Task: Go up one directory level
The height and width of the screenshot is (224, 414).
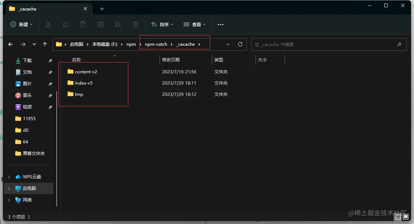Action: (x=45, y=44)
